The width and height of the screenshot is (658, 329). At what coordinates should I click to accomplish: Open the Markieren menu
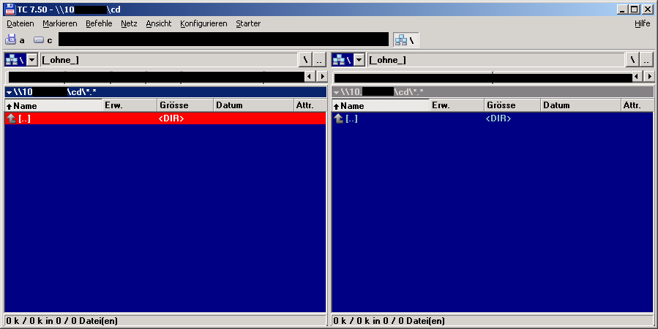pos(59,24)
